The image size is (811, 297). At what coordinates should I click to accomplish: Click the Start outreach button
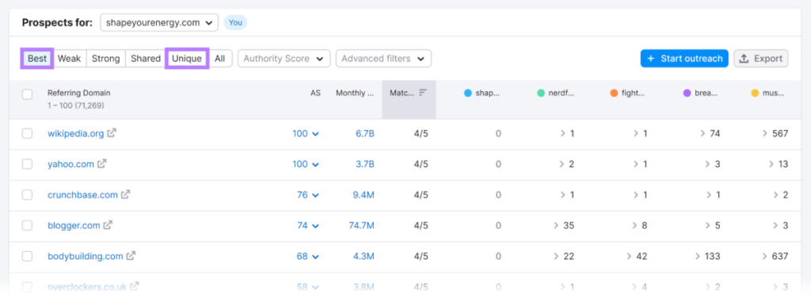pos(684,59)
